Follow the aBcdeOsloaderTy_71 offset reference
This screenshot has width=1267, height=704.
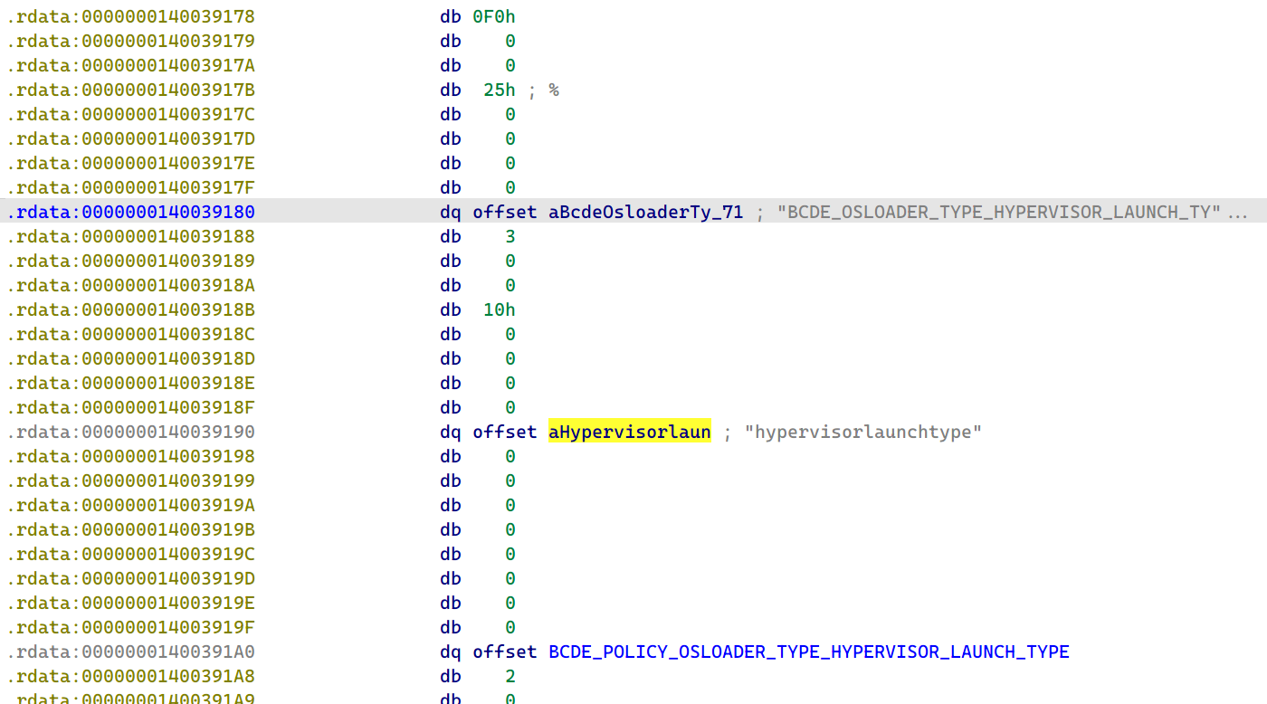[645, 212]
